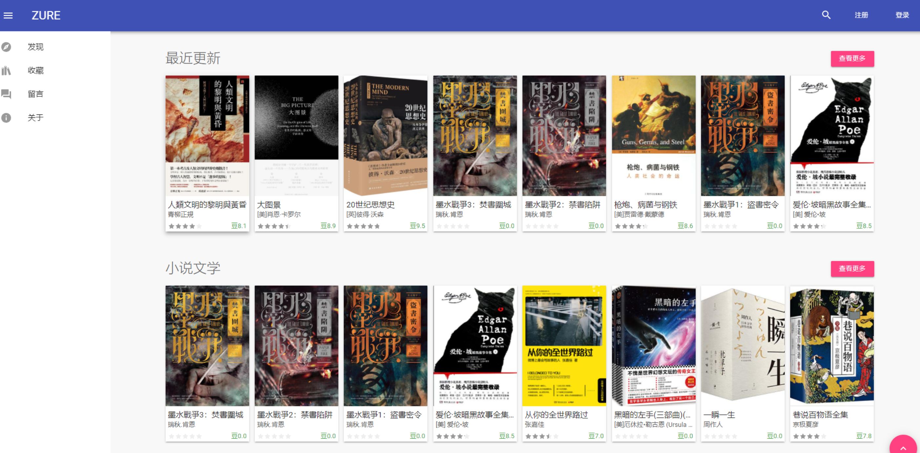
Task: Open the 一瞬一生 book cover
Action: pos(742,345)
